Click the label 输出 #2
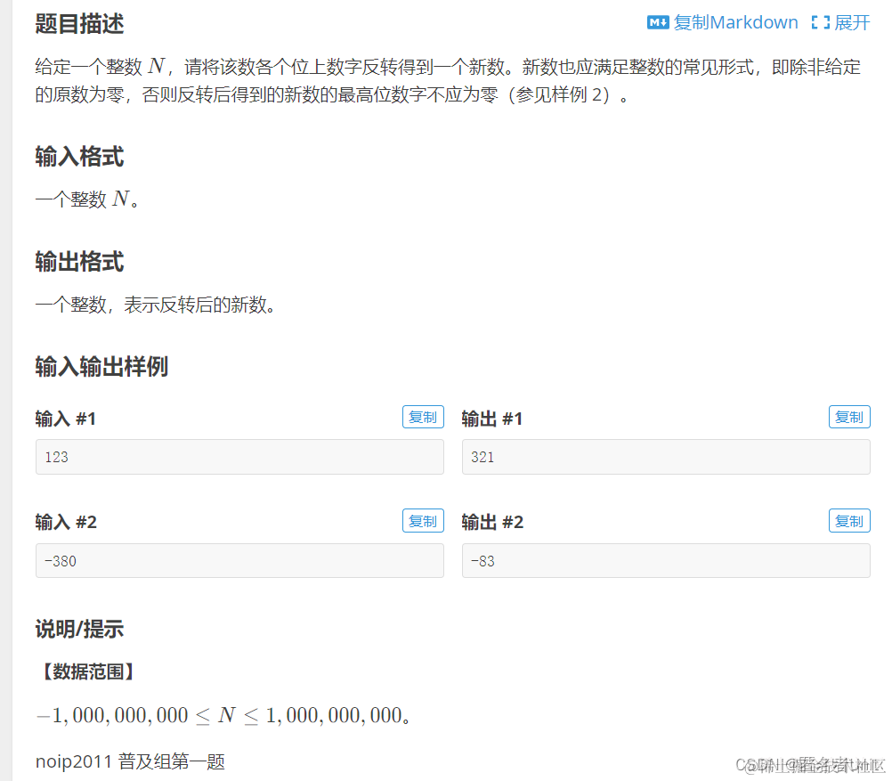This screenshot has width=892, height=781. click(492, 522)
